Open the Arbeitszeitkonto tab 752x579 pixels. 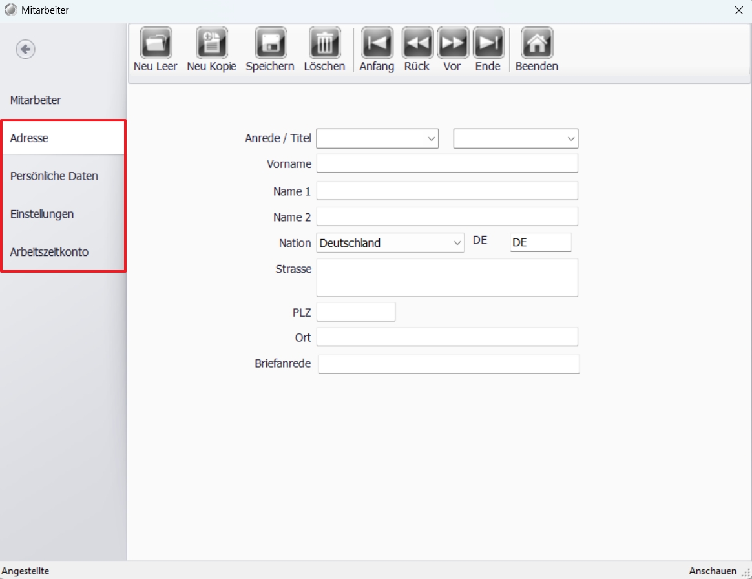pos(49,252)
